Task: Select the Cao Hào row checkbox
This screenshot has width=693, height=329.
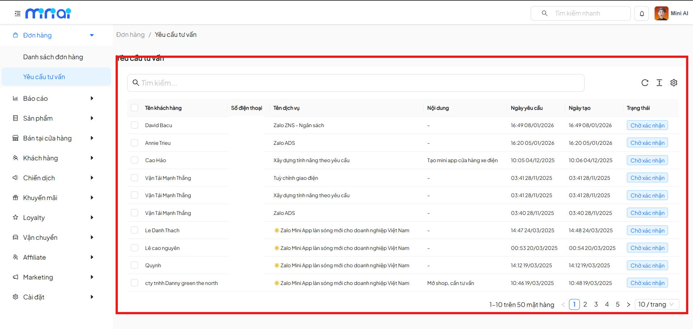Action: click(x=134, y=160)
